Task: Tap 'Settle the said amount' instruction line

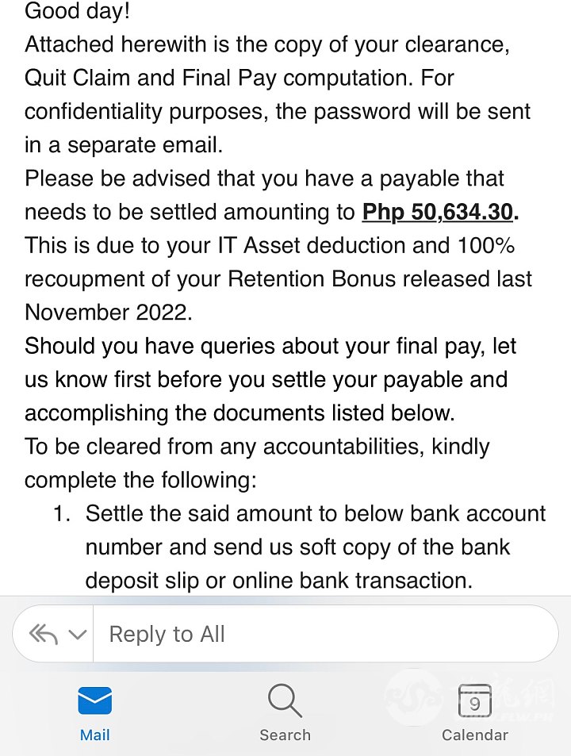Action: click(316, 513)
